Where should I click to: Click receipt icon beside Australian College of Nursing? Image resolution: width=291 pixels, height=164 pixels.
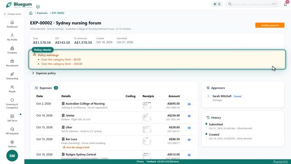pyautogui.click(x=63, y=103)
